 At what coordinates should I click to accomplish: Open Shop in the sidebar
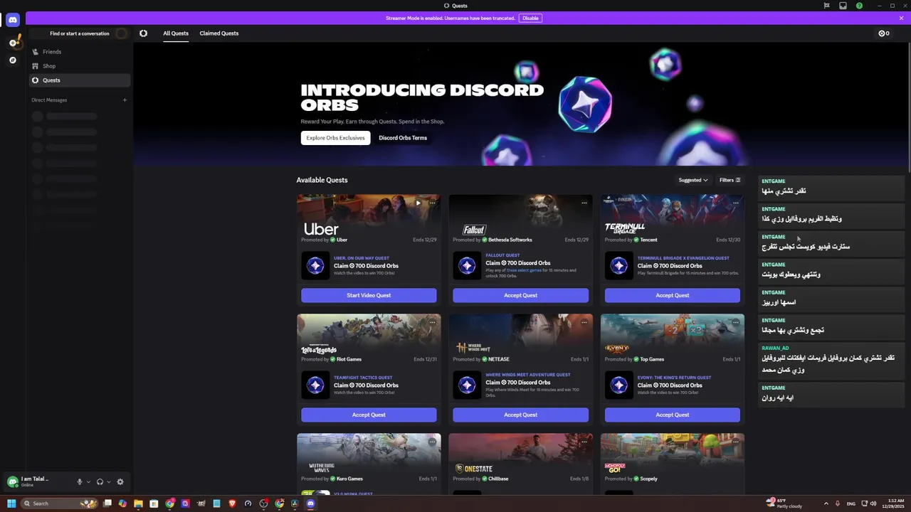pos(80,66)
